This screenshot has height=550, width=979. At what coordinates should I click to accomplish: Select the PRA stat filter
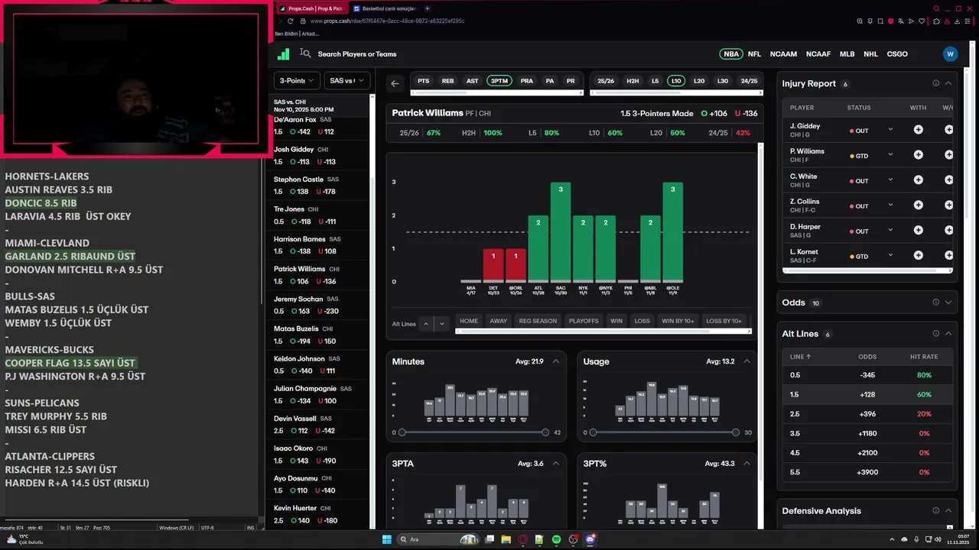tap(527, 81)
